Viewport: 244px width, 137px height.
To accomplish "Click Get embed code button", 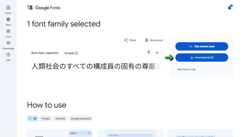I will (202, 46).
